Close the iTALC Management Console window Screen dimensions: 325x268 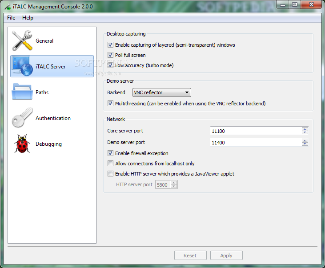(311, 4)
